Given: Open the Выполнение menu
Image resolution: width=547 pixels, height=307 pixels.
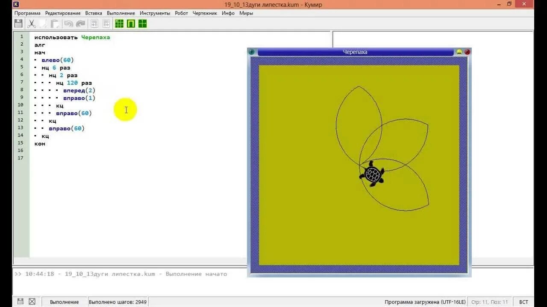Looking at the screenshot, I should (x=121, y=13).
